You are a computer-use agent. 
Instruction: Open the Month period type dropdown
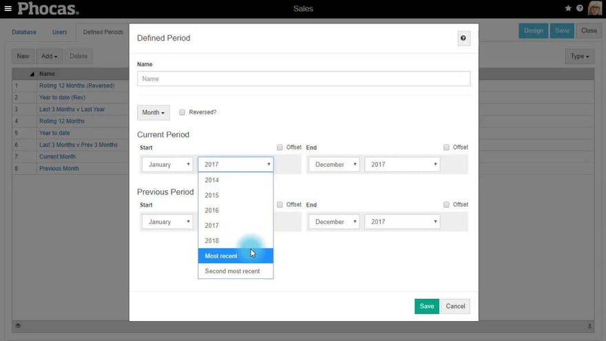point(154,112)
